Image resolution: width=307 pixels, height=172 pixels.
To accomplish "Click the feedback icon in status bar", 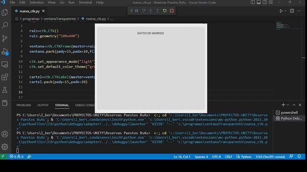I will tap(291, 156).
